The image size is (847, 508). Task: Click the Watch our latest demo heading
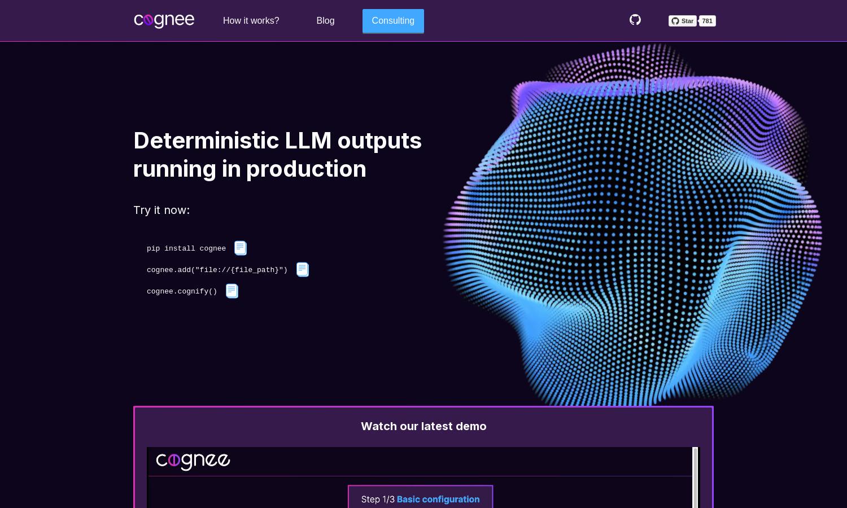423,426
